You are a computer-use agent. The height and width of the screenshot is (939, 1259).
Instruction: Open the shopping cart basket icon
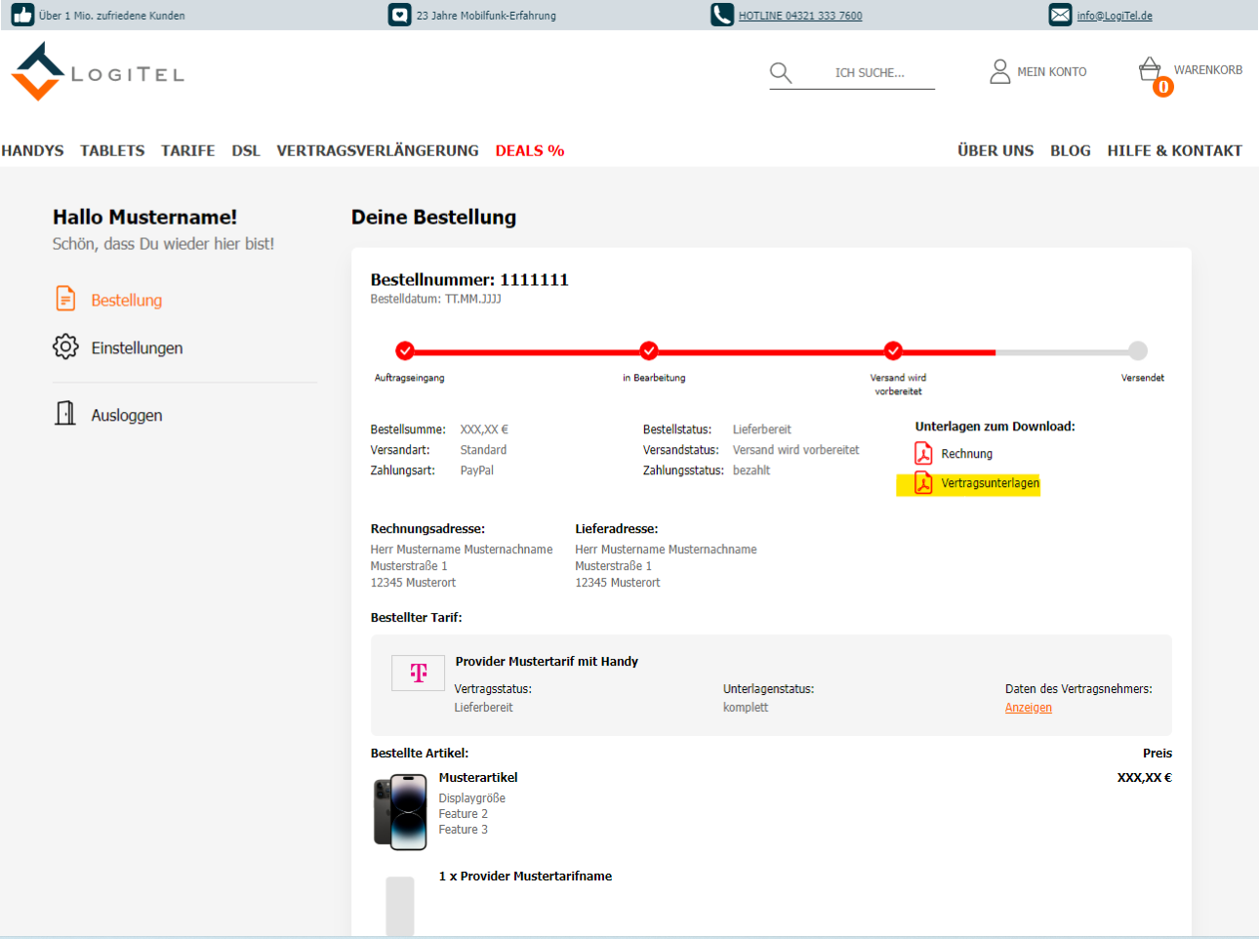(x=1151, y=70)
